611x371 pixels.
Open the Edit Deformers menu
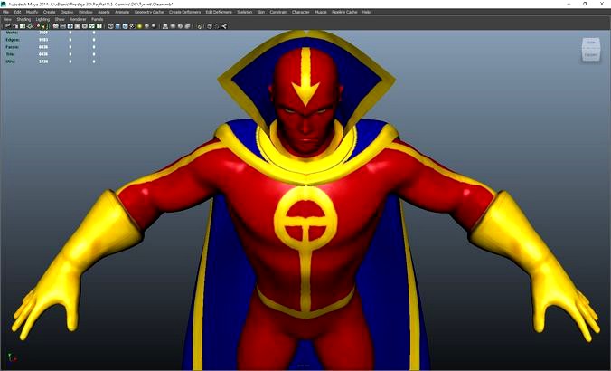coord(219,12)
